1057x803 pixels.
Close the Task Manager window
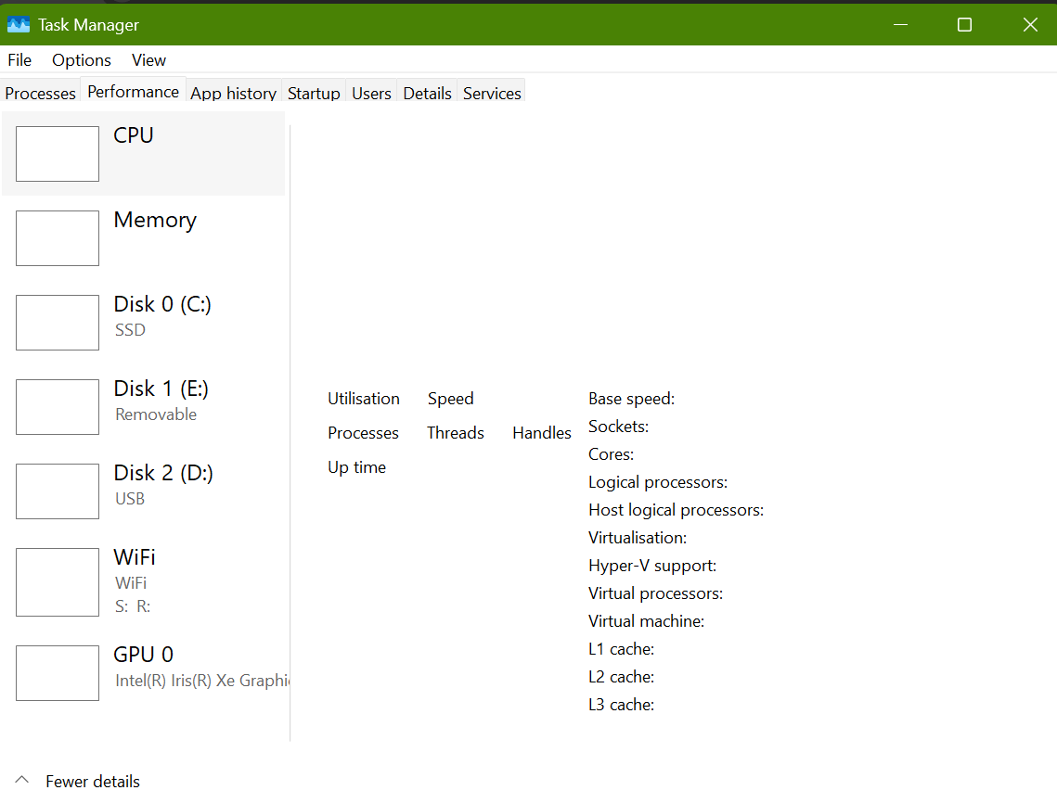[1030, 25]
